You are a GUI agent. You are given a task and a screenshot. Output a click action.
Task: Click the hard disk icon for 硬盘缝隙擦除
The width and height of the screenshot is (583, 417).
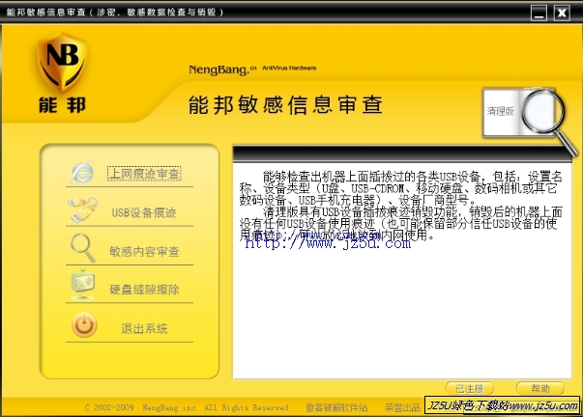click(82, 285)
